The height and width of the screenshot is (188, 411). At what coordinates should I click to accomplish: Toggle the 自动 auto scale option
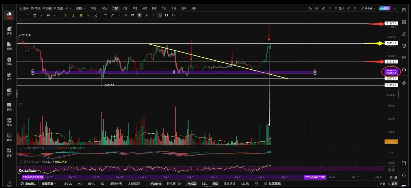coord(394,184)
